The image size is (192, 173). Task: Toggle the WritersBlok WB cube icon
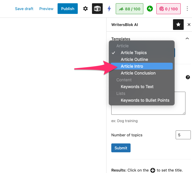pos(97,9)
